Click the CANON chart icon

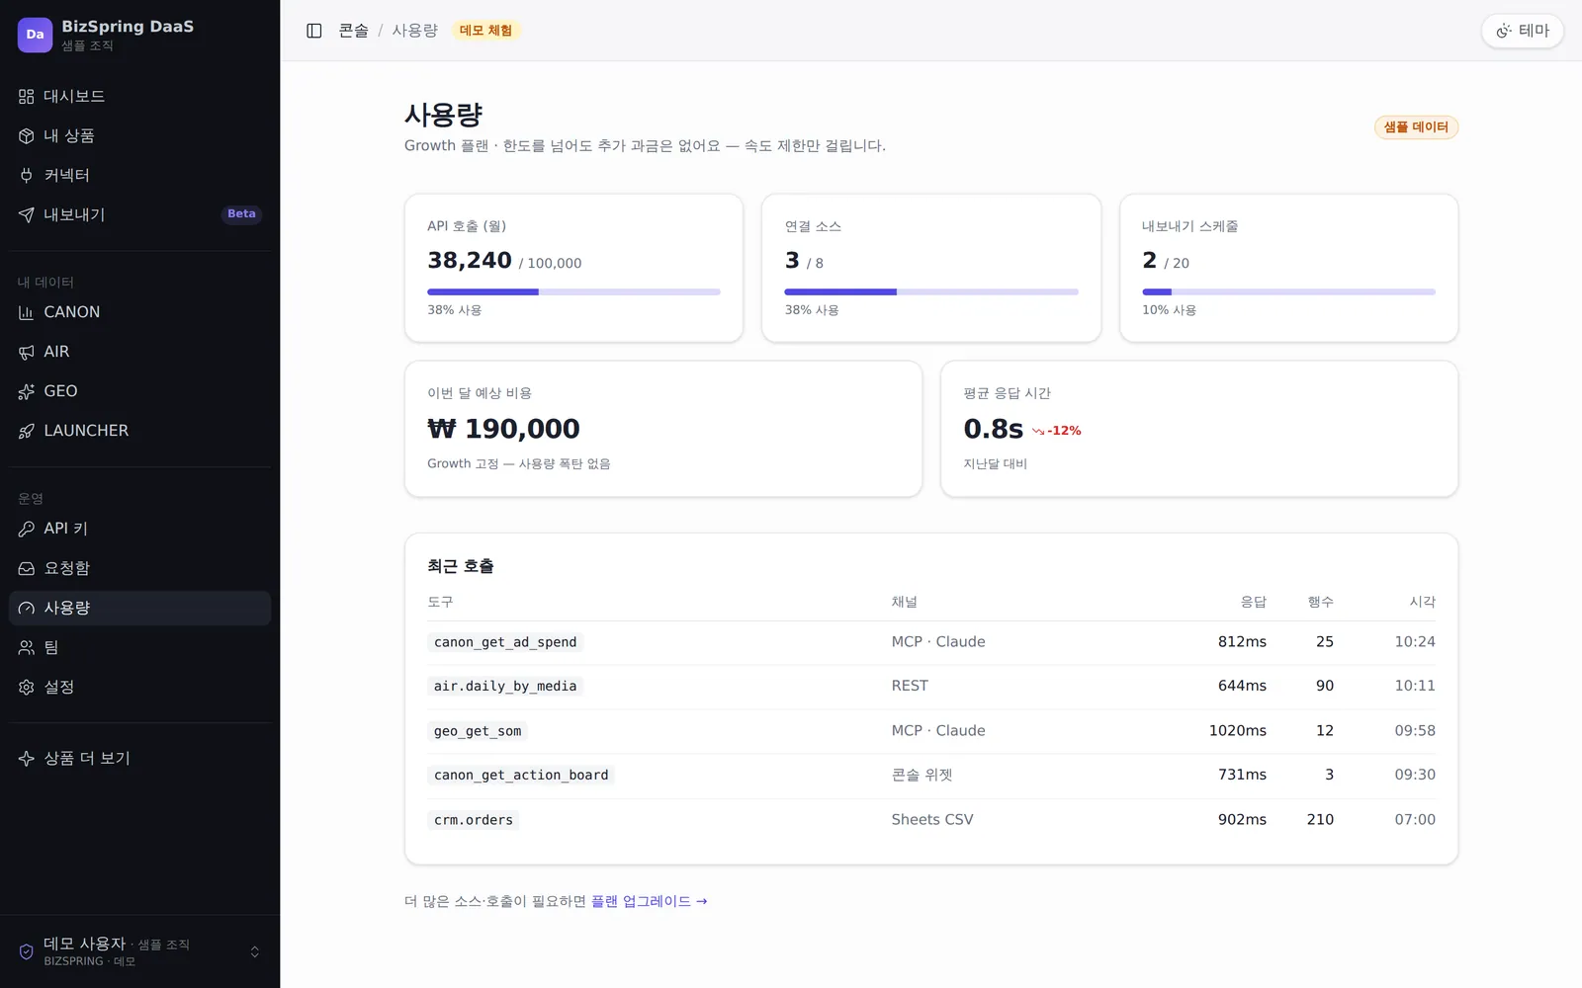27,312
